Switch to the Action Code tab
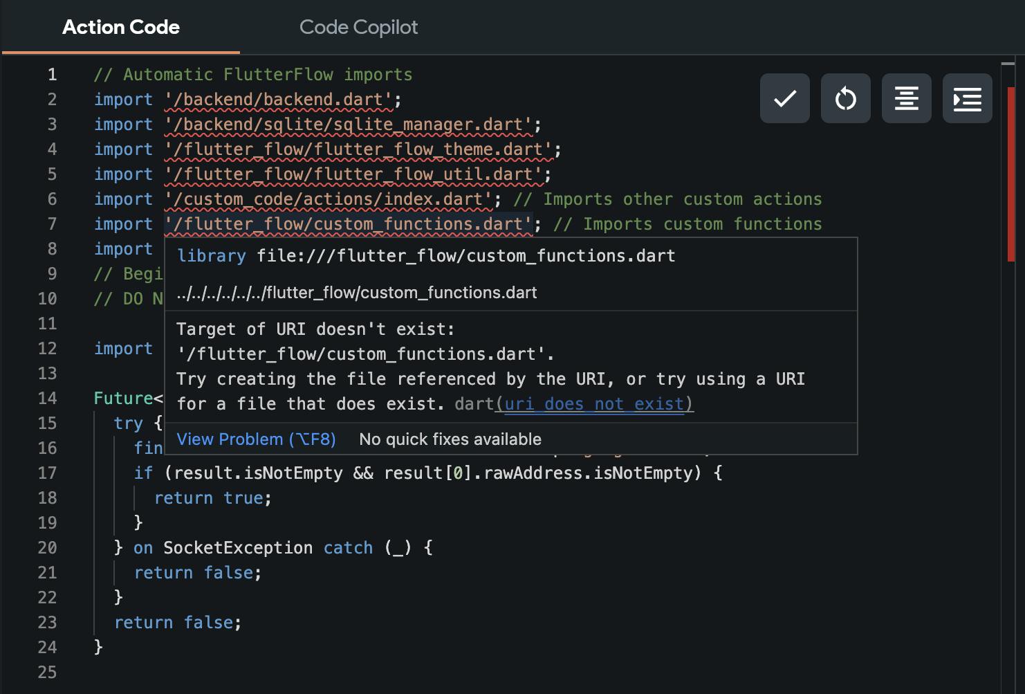The width and height of the screenshot is (1025, 694). pyautogui.click(x=121, y=28)
